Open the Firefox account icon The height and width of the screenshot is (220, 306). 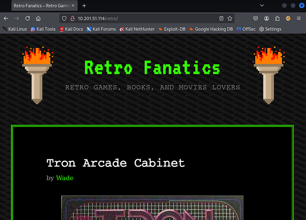click(x=266, y=18)
